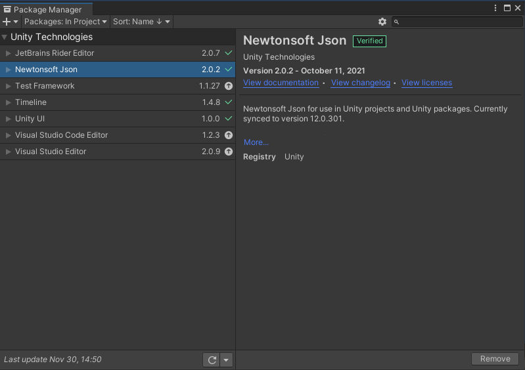Select the Visual Studio Code Editor package

tap(118, 135)
